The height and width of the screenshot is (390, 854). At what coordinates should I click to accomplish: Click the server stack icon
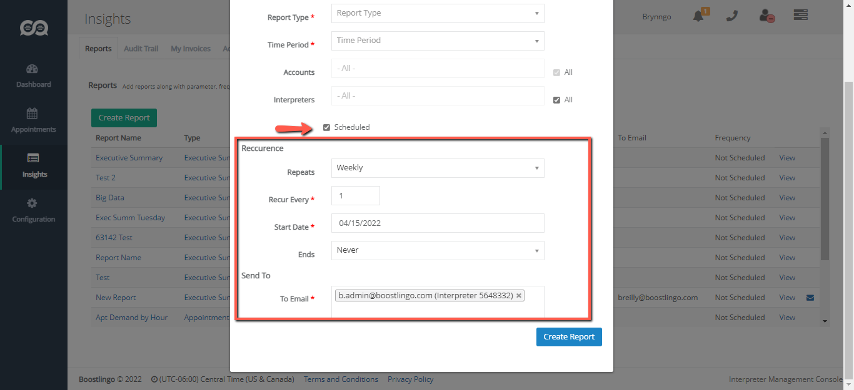point(801,16)
